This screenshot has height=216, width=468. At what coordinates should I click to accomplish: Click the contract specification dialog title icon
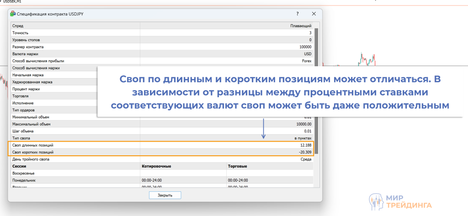13,14
